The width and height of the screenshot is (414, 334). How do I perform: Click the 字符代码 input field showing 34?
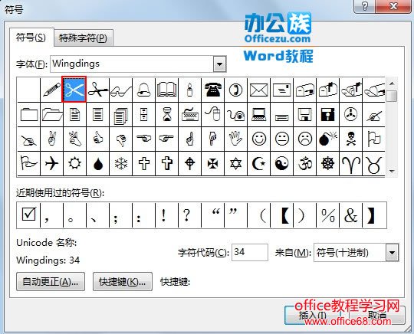point(250,253)
